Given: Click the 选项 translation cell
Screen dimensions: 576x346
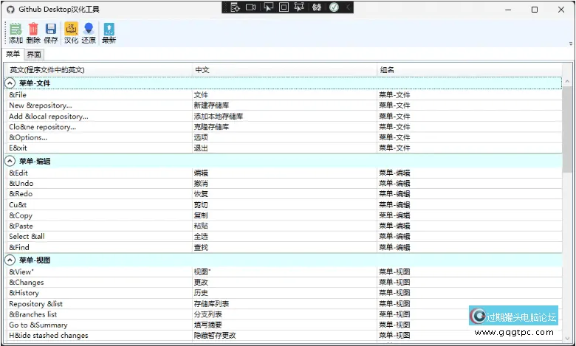Looking at the screenshot, I should coord(285,138).
